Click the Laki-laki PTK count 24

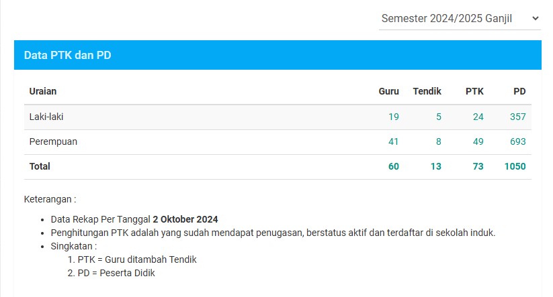(x=478, y=117)
